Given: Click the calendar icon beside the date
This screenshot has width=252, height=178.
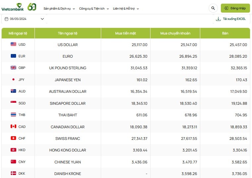Looking at the screenshot, I should (6, 19).
